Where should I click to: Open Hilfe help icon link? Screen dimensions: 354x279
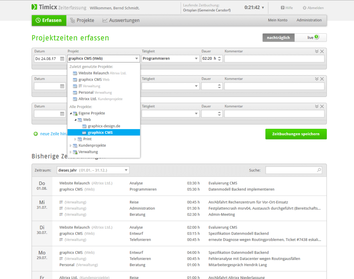click(x=283, y=8)
